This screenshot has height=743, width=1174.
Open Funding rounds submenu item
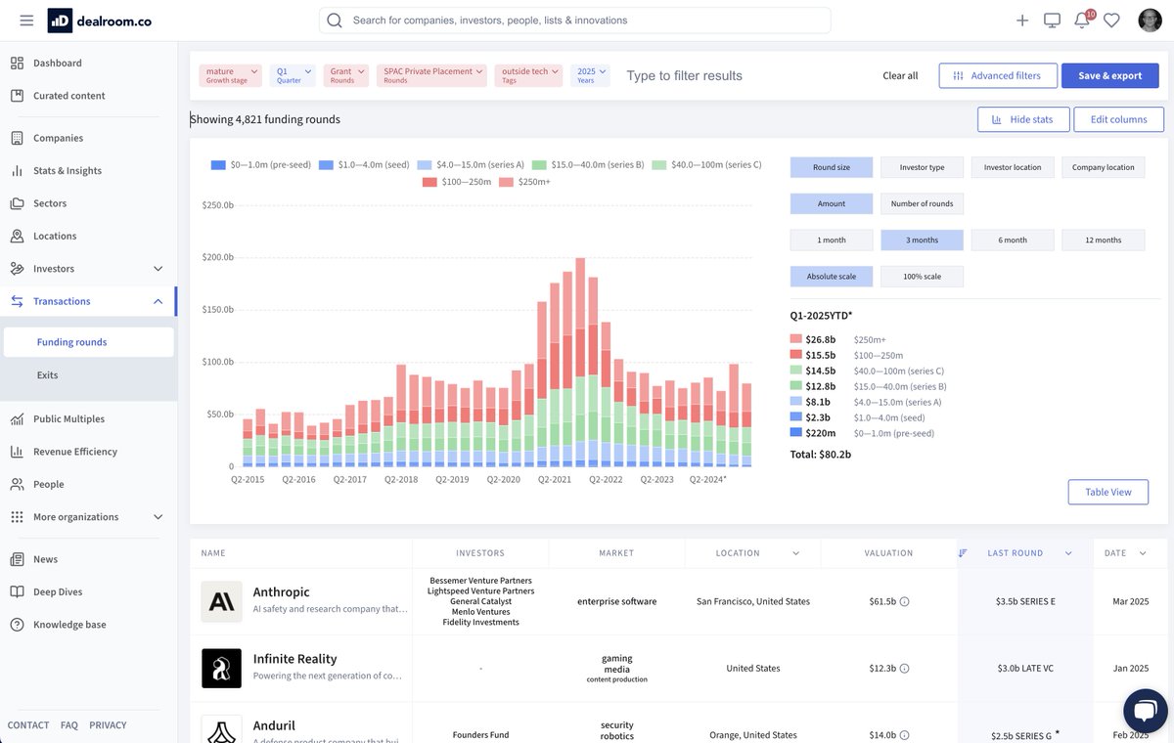point(89,342)
